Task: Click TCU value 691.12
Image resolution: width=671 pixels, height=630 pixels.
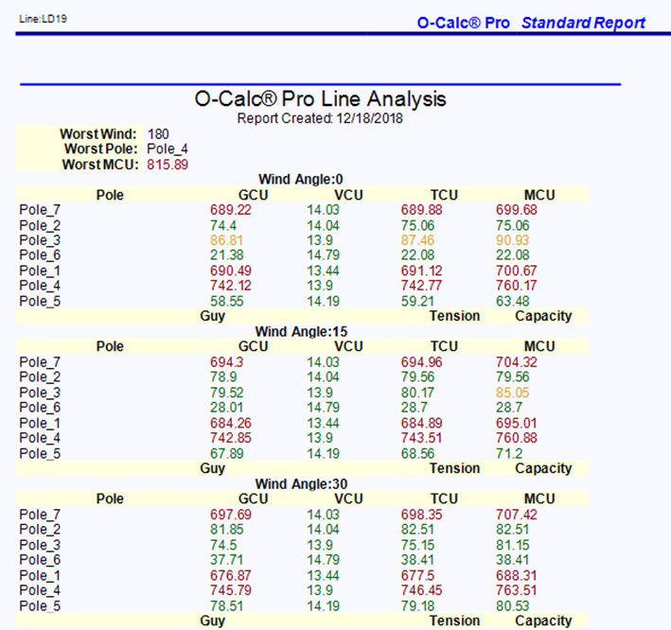Action: point(421,271)
